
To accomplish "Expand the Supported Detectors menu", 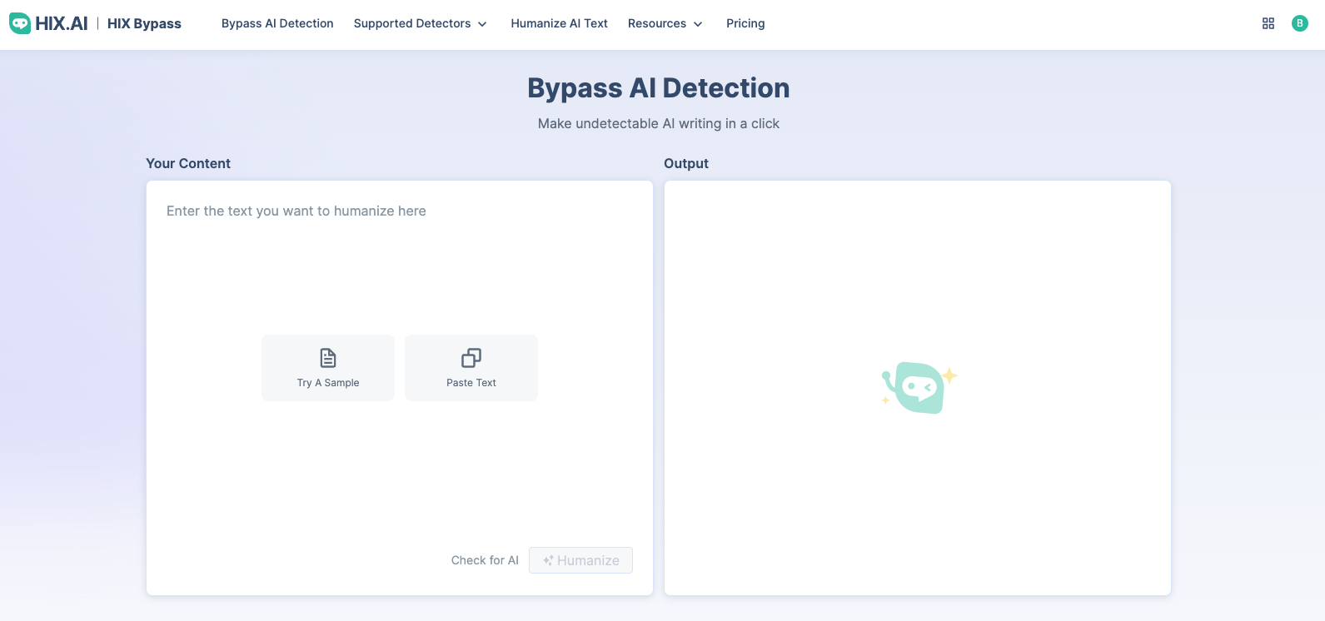I will [421, 23].
